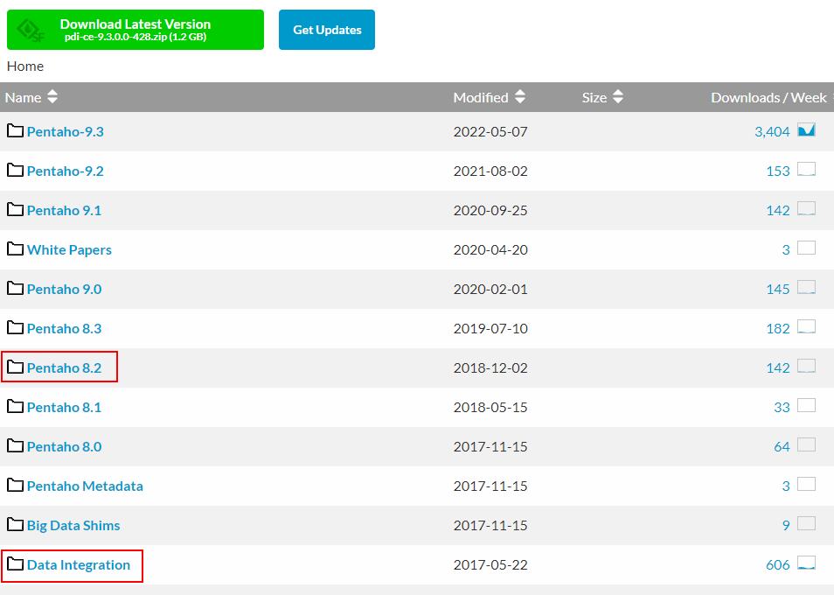Click the 145 weekly downloads count

(778, 289)
